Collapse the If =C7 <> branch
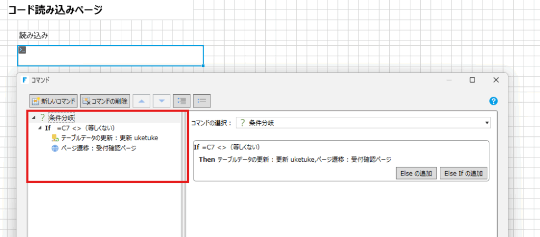This screenshot has height=237, width=540. click(x=40, y=128)
